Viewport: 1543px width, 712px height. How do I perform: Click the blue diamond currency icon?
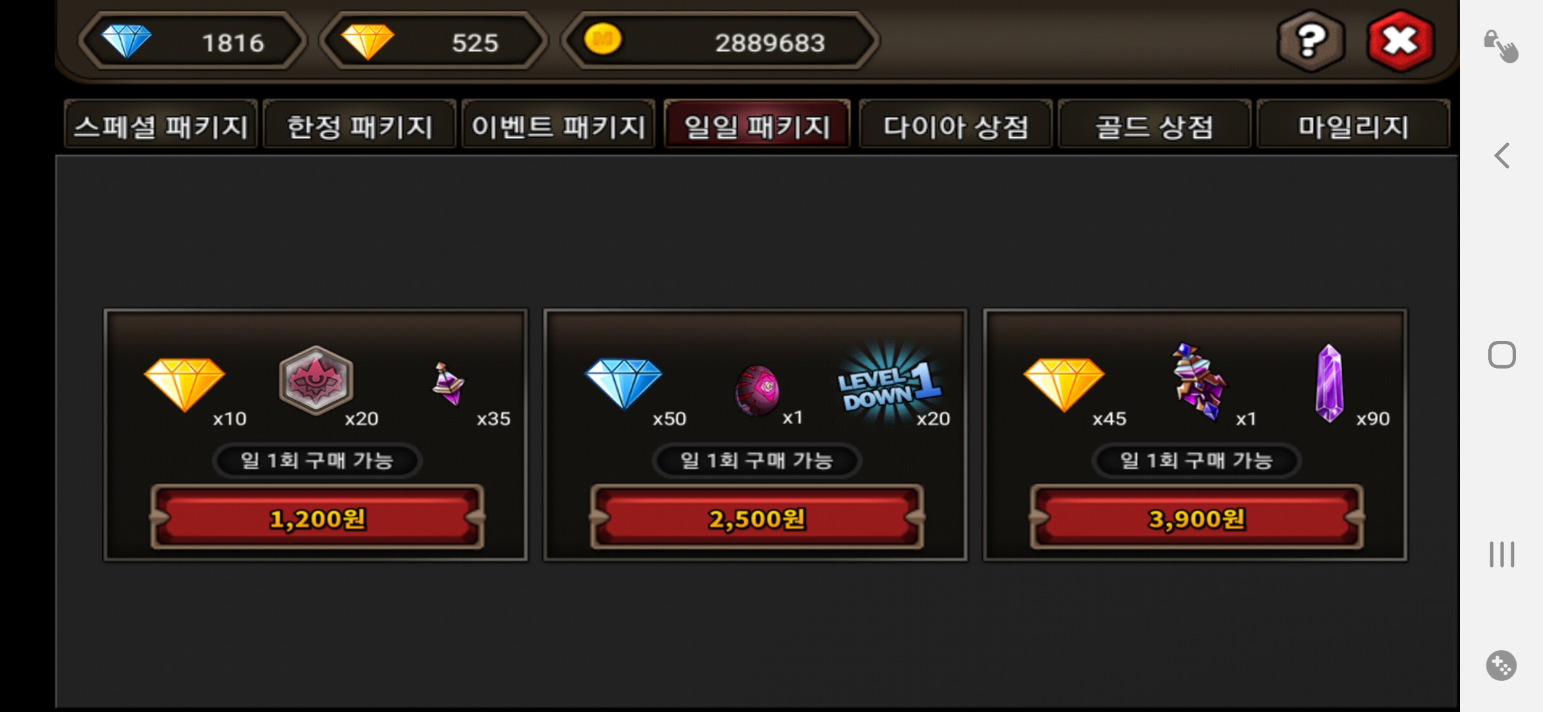click(x=127, y=41)
